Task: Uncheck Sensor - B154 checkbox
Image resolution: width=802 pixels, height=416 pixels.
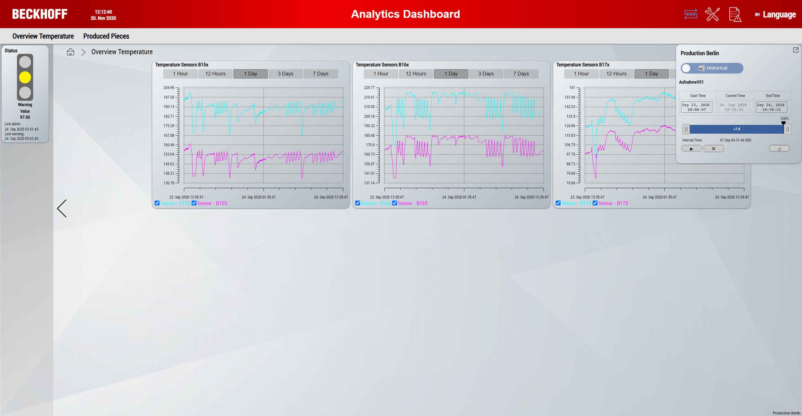Action: pos(157,203)
